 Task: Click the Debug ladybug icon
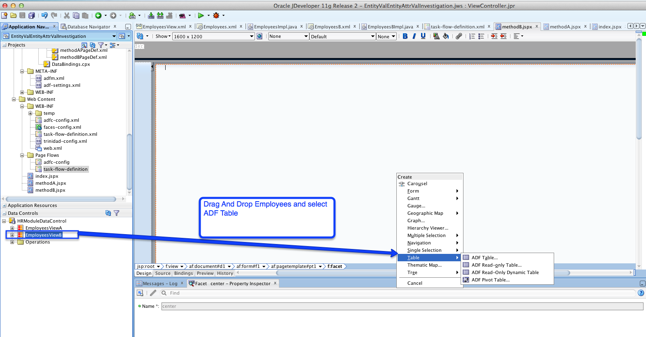216,16
